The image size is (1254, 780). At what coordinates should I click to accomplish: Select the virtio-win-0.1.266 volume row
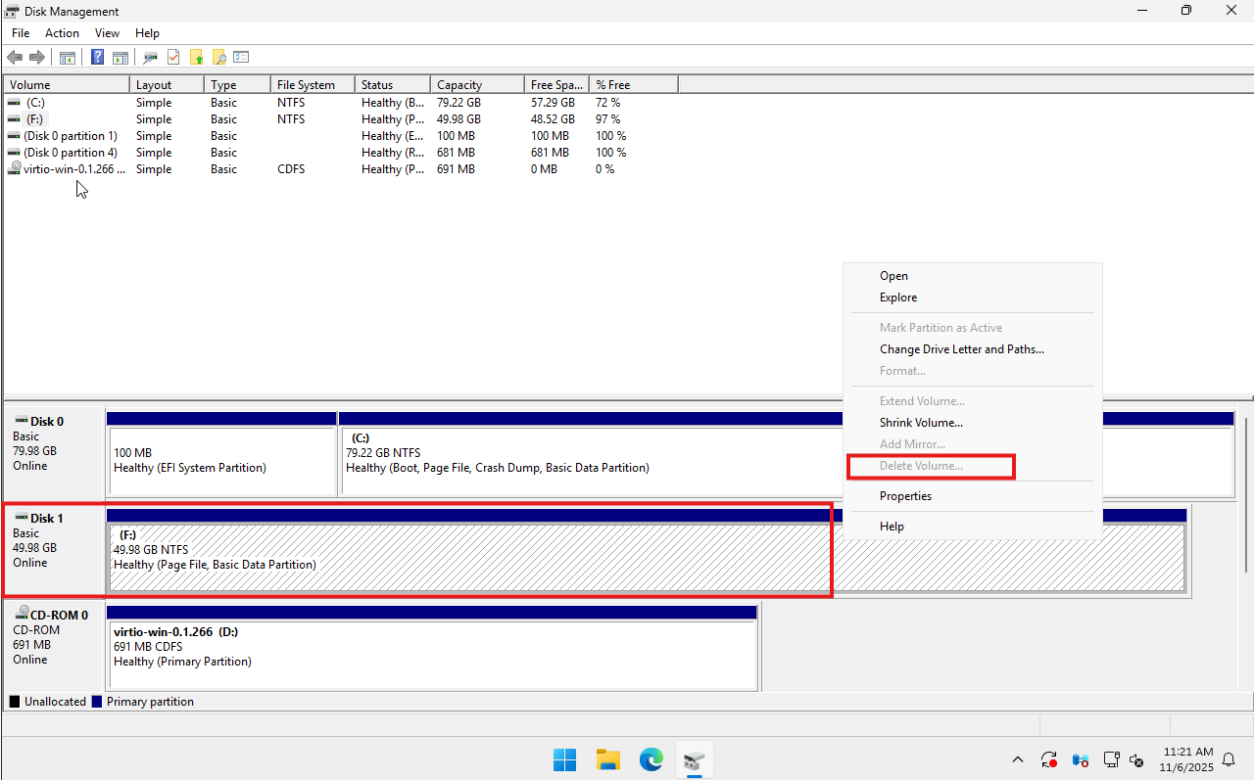(x=69, y=168)
